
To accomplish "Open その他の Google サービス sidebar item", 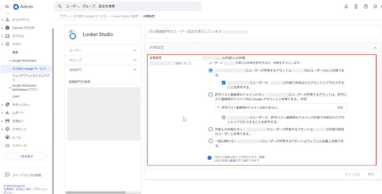I will (29, 69).
